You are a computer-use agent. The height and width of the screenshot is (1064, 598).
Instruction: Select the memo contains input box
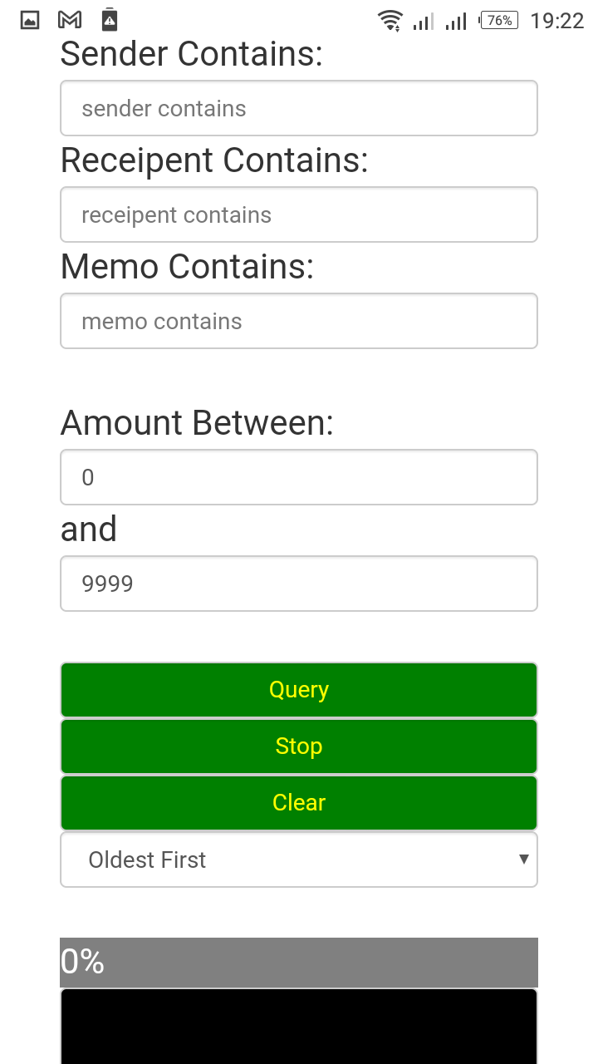pyautogui.click(x=299, y=321)
